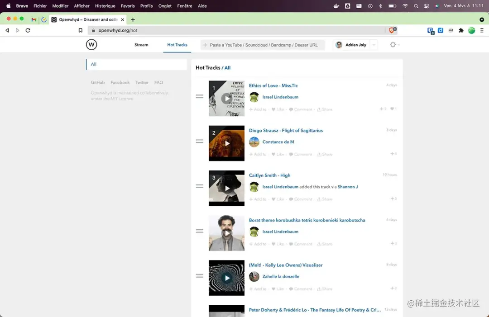
Task: Play the Ethics of Love track
Action: pos(227,99)
